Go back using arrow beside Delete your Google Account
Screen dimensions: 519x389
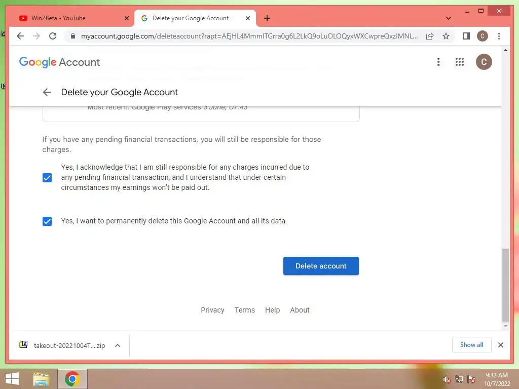[x=47, y=92]
